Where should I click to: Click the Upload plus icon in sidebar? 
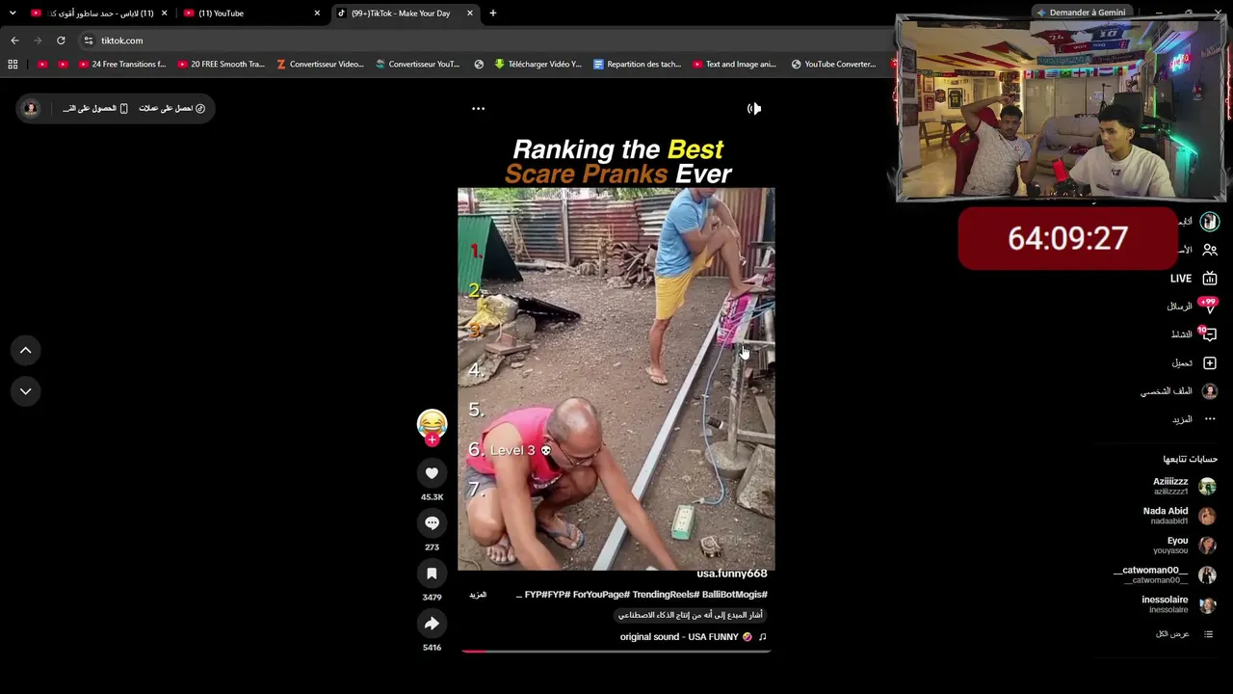(x=1210, y=363)
